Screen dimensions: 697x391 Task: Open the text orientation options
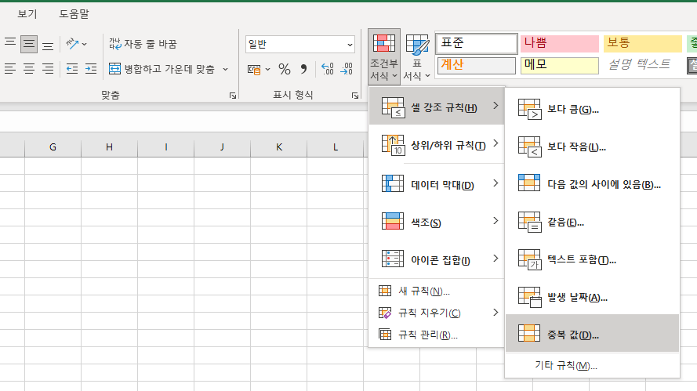(76, 44)
